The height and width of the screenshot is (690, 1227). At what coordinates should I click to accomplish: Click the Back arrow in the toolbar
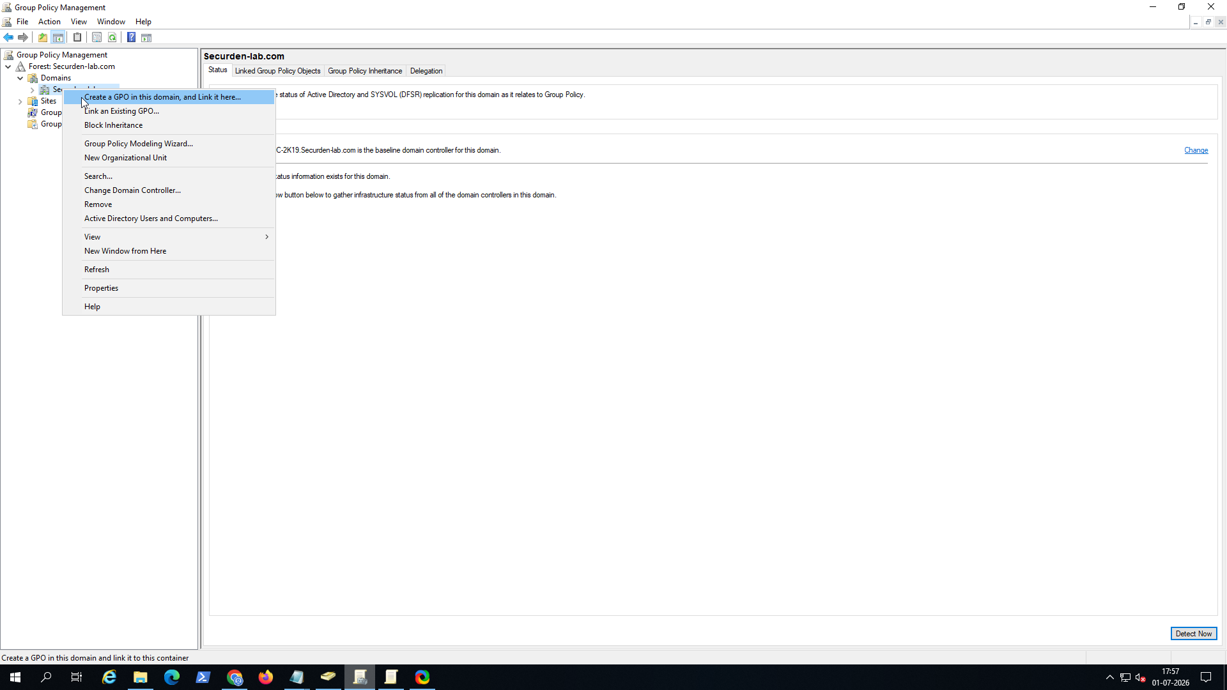click(8, 38)
